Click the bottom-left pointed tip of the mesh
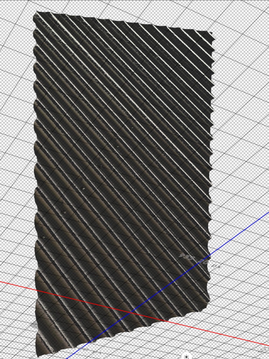Viewport: 269px width, 359px height. [x=38, y=356]
